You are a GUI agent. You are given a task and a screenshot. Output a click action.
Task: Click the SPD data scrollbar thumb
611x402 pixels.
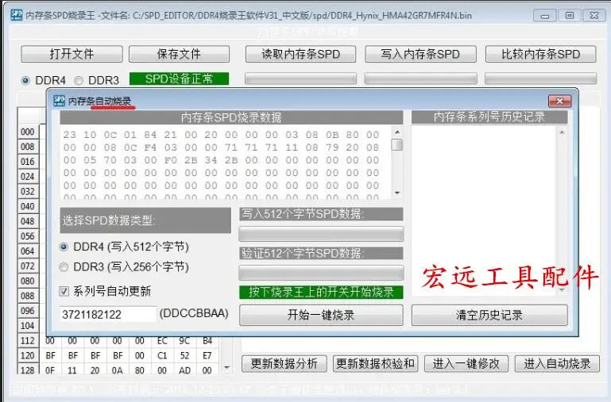coord(397,144)
